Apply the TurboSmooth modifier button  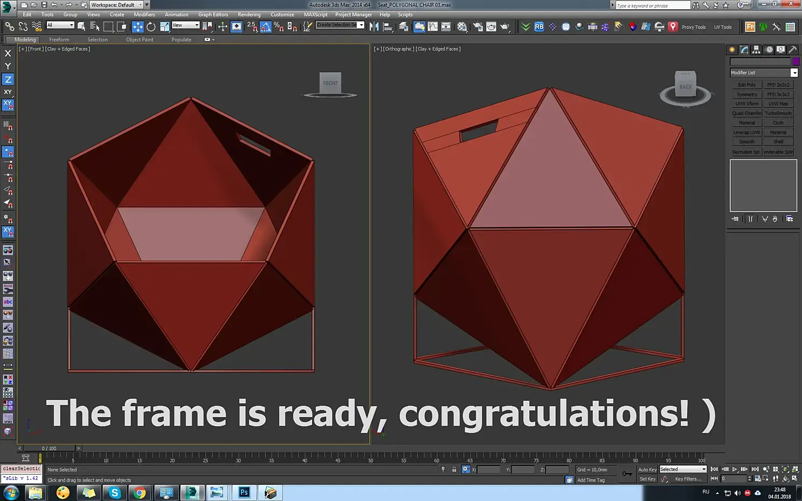click(x=778, y=113)
